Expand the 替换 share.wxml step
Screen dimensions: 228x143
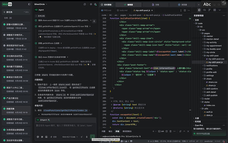click(x=63, y=20)
